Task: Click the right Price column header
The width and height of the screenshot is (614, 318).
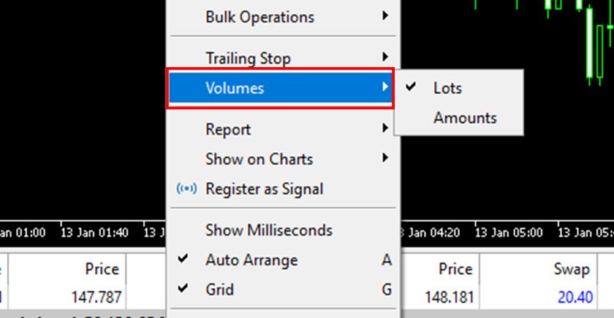Action: [x=455, y=269]
